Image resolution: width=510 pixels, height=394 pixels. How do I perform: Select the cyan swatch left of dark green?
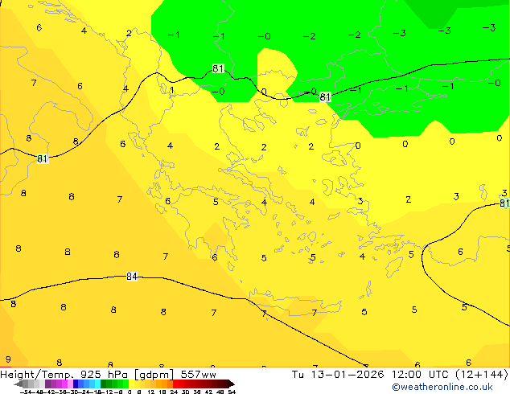coord(98,384)
